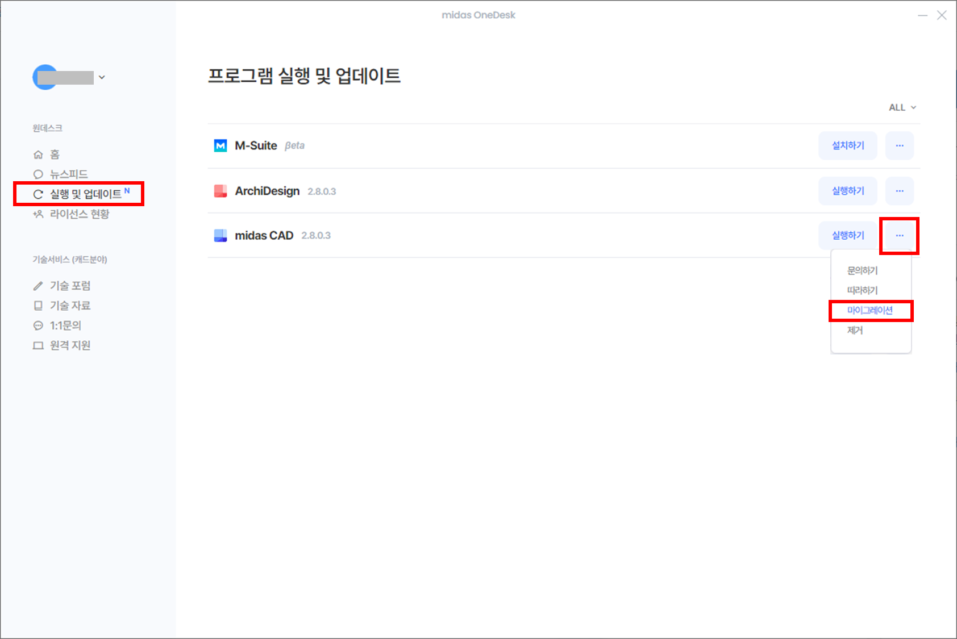Toggle the midas CAD more options menu
The width and height of the screenshot is (957, 639).
(x=900, y=235)
